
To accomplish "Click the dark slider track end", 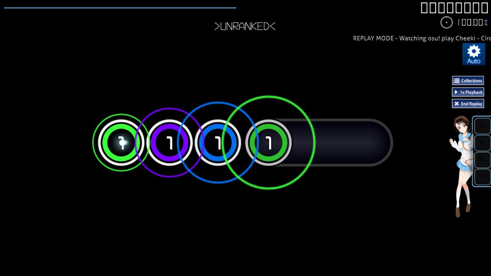I will coord(369,143).
